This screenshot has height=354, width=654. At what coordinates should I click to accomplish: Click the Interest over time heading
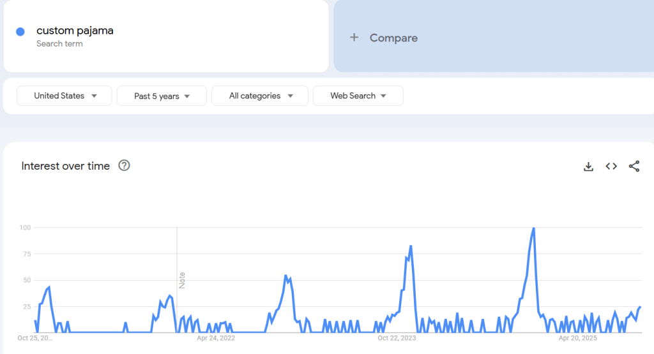click(66, 166)
